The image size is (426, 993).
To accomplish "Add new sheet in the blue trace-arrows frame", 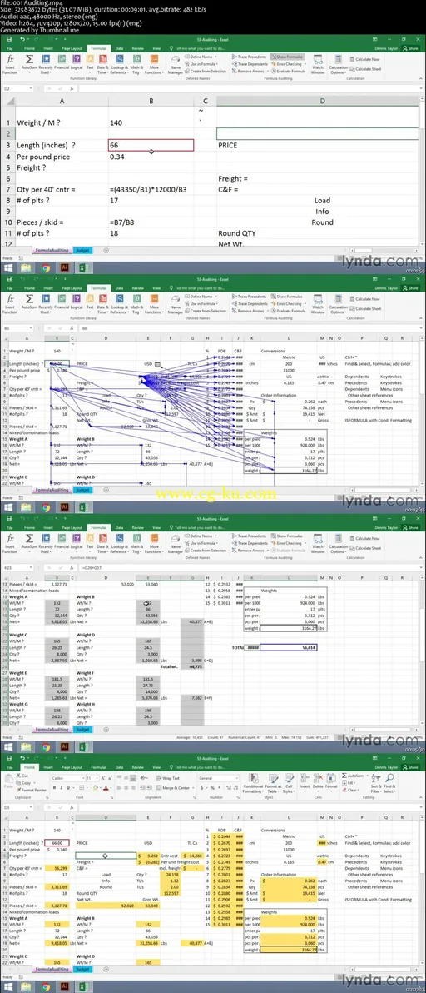I will [106, 490].
